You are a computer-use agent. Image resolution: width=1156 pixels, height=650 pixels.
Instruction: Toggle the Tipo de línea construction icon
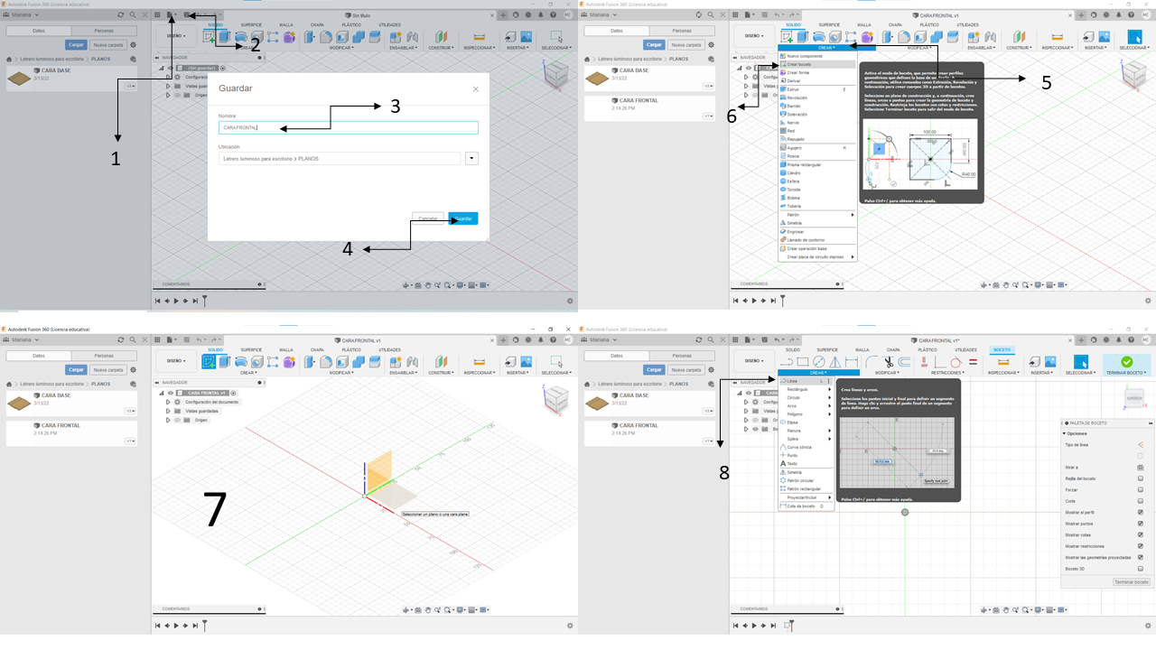point(1141,444)
